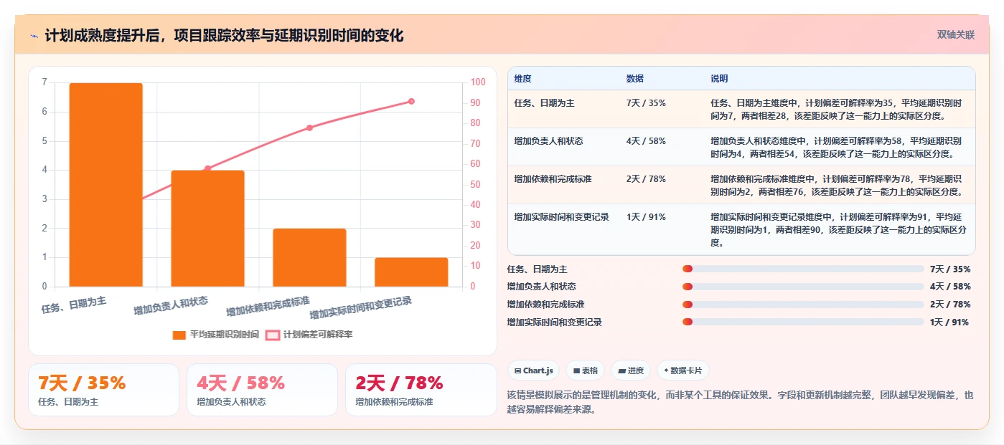Screen dimensions: 1004x445
Task: Click the bar for 增加依赖和完成标准
Action: [x=309, y=258]
